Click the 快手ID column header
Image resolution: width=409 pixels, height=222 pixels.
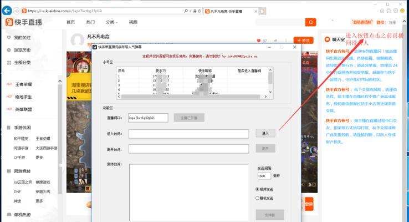161,71
